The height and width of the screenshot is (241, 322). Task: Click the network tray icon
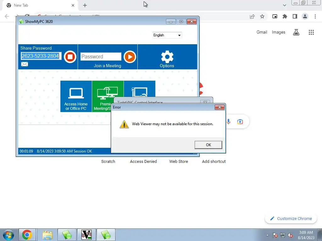pos(283,235)
